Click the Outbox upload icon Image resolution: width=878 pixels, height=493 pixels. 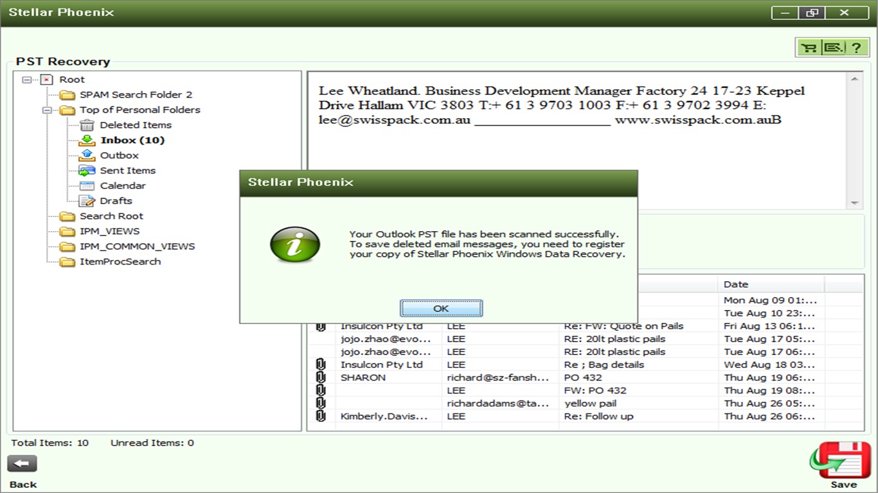coord(87,155)
